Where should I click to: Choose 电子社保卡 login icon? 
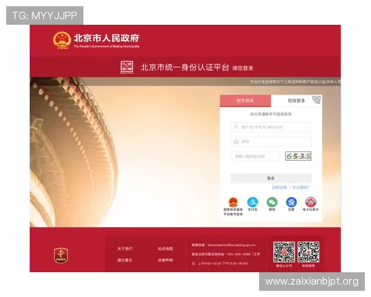tap(310, 202)
